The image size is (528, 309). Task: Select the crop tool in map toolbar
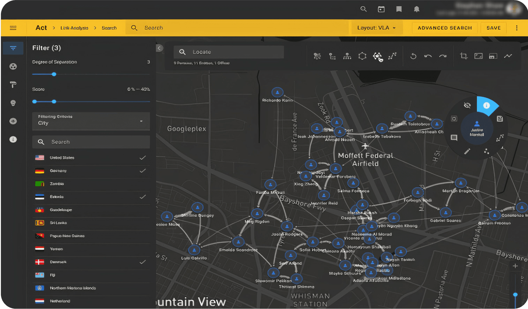[464, 56]
